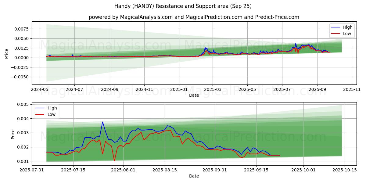Image resolution: width=366 pixels, height=183 pixels.
Task: Click the bottom chart x-axis label '2025-09-01'
Action: (215, 171)
